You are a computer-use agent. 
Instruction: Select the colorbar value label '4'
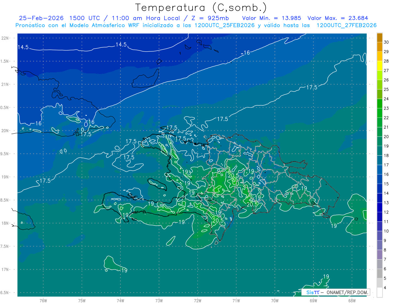click(x=385, y=288)
